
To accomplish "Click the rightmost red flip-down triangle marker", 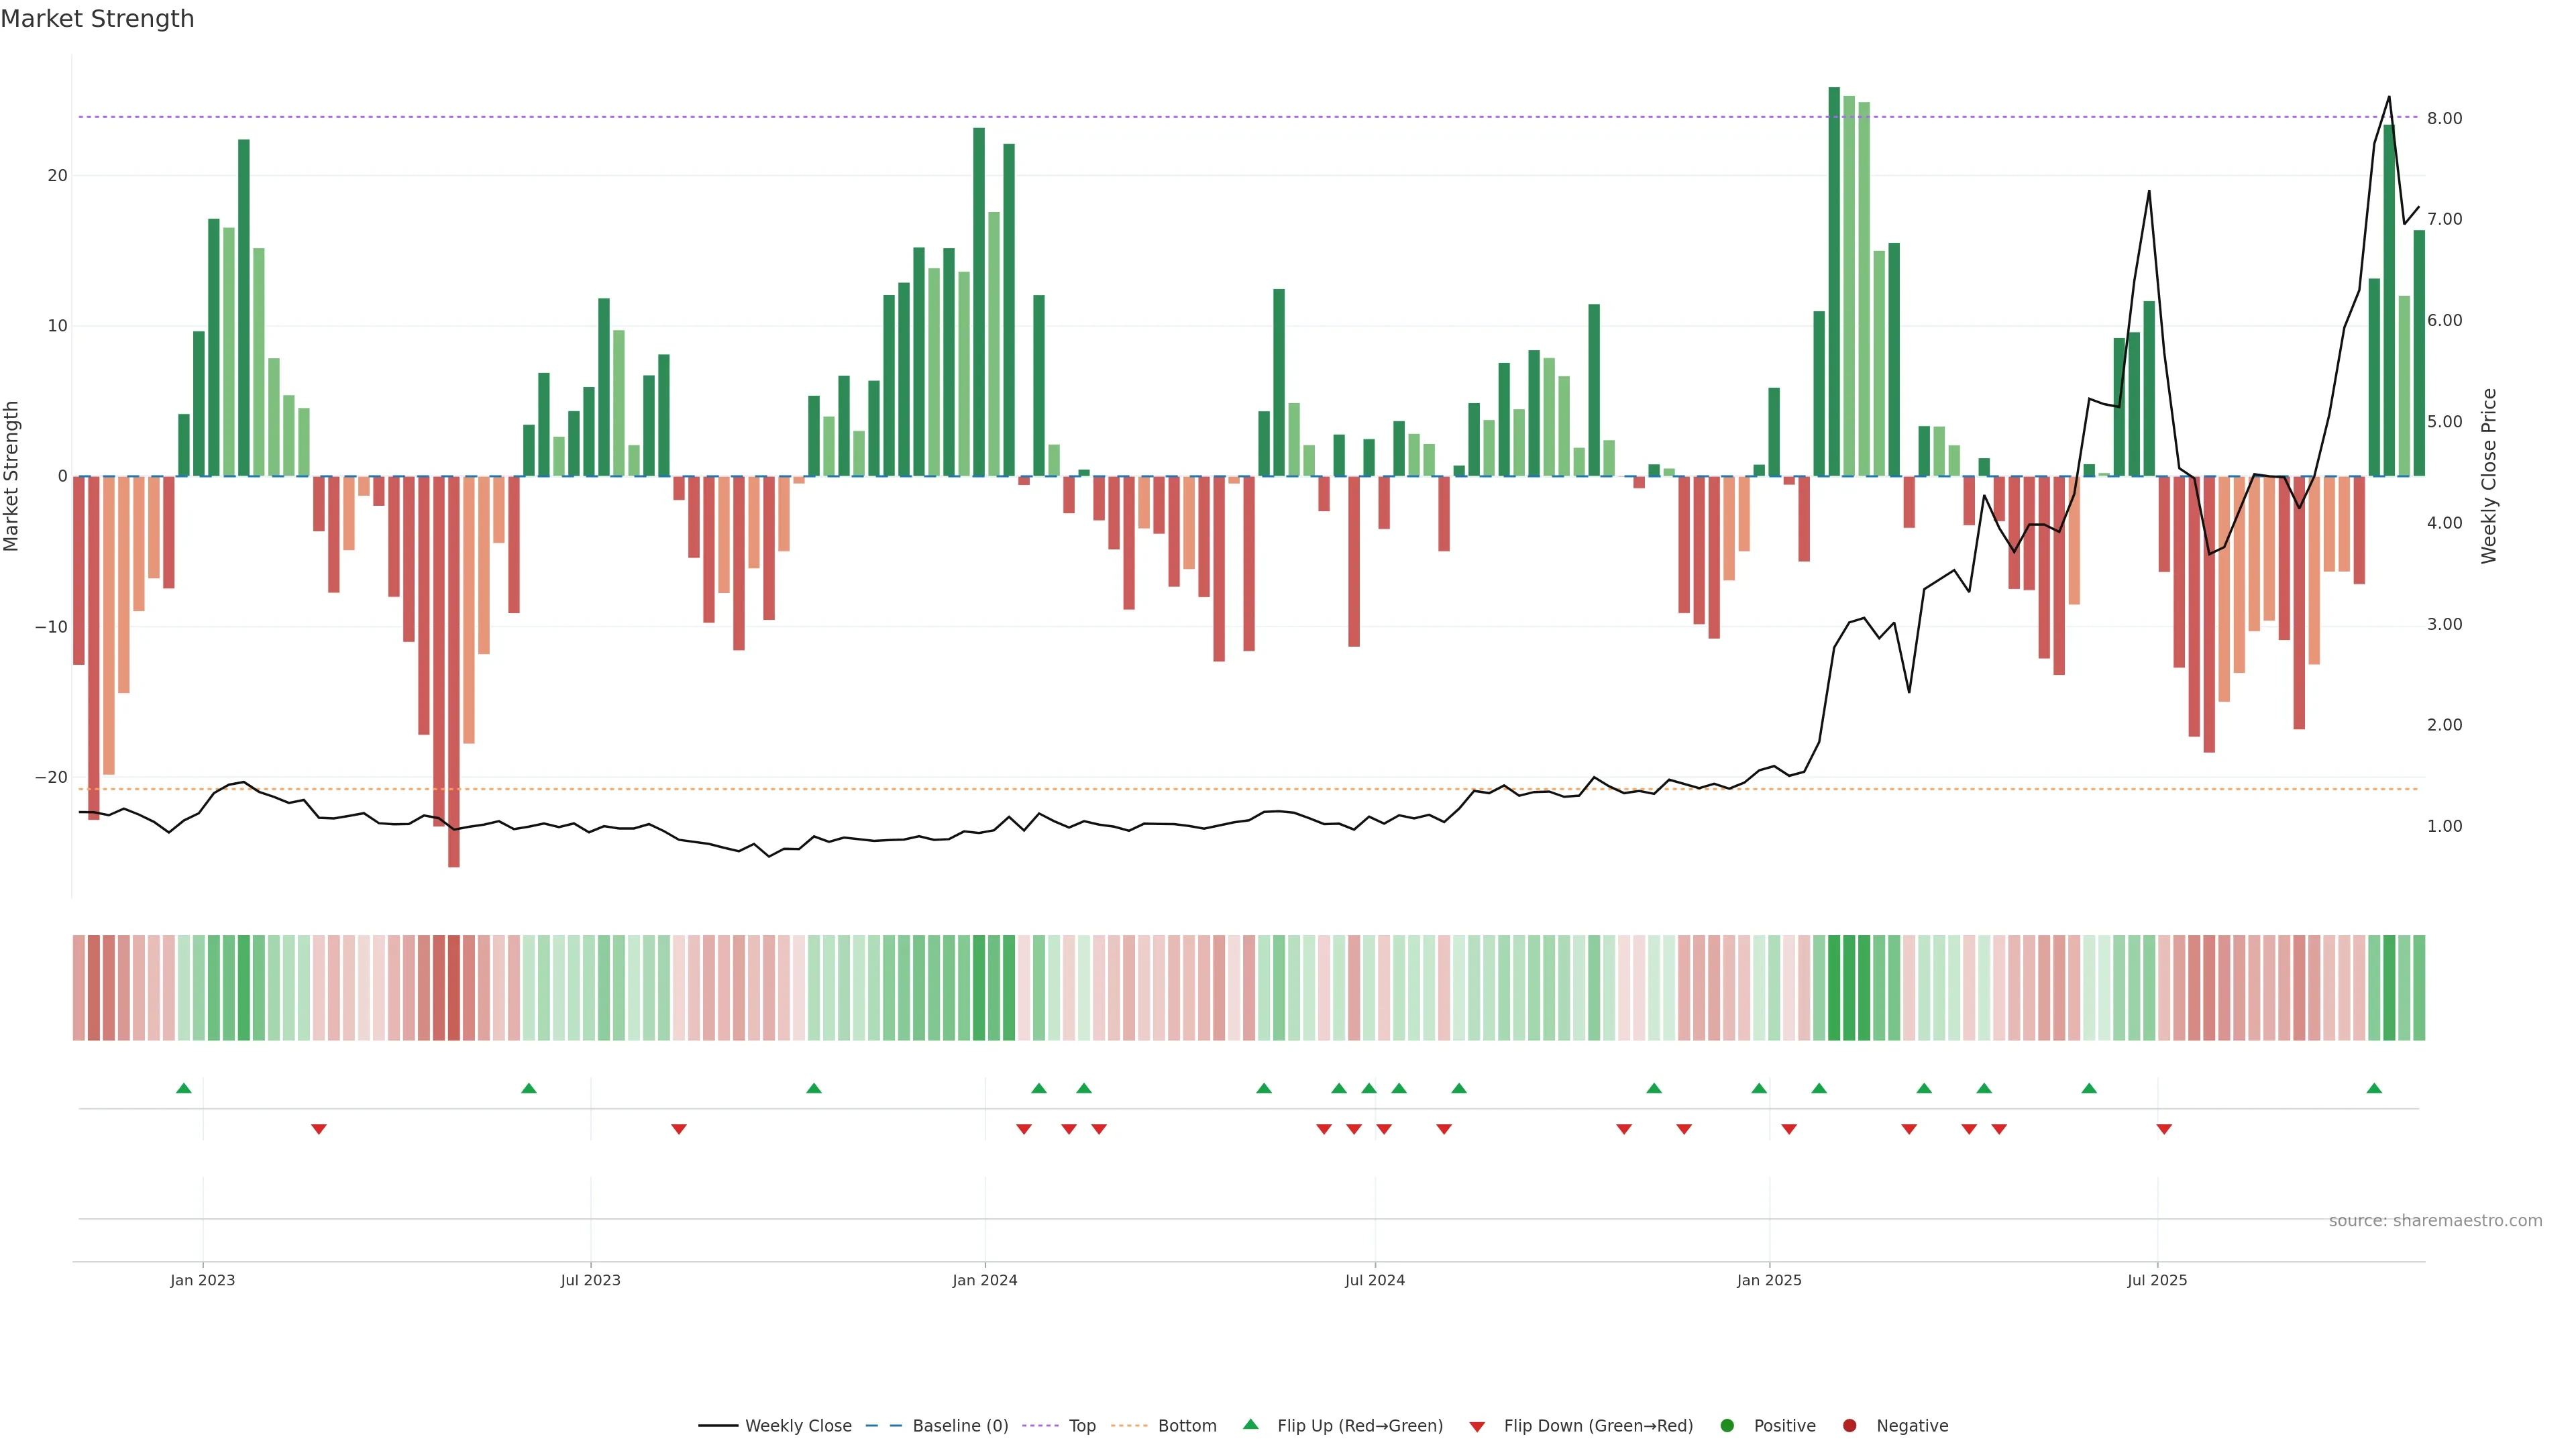I will (x=2164, y=1129).
